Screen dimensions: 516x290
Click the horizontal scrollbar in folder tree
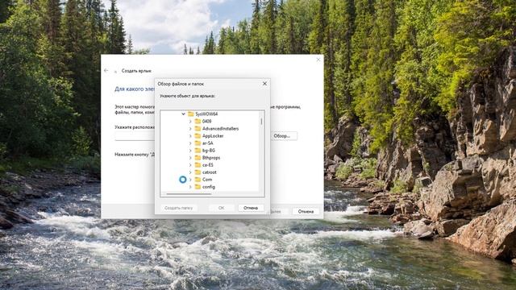pyautogui.click(x=189, y=194)
